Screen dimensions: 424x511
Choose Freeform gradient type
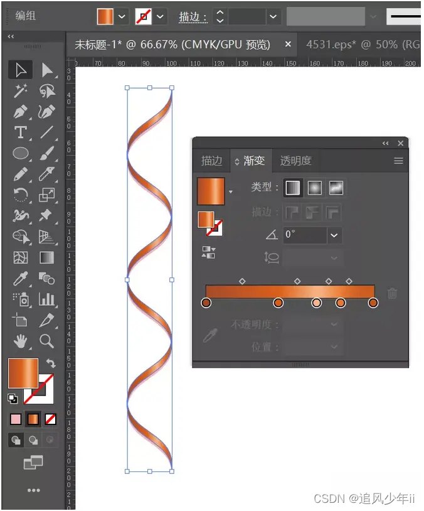(x=336, y=188)
